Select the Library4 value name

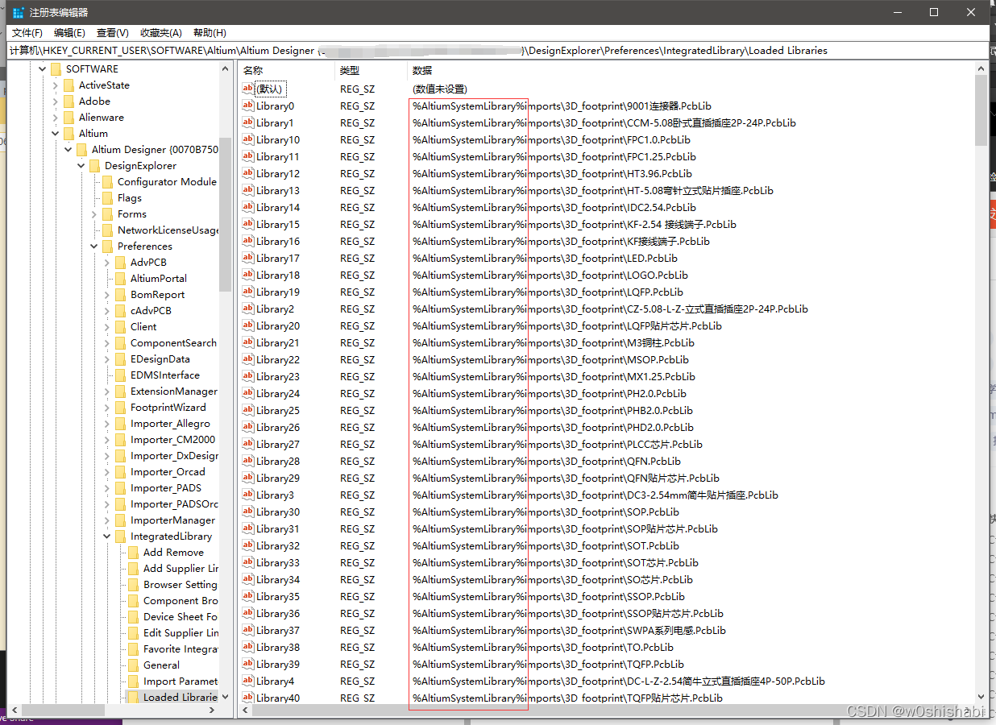coord(275,681)
